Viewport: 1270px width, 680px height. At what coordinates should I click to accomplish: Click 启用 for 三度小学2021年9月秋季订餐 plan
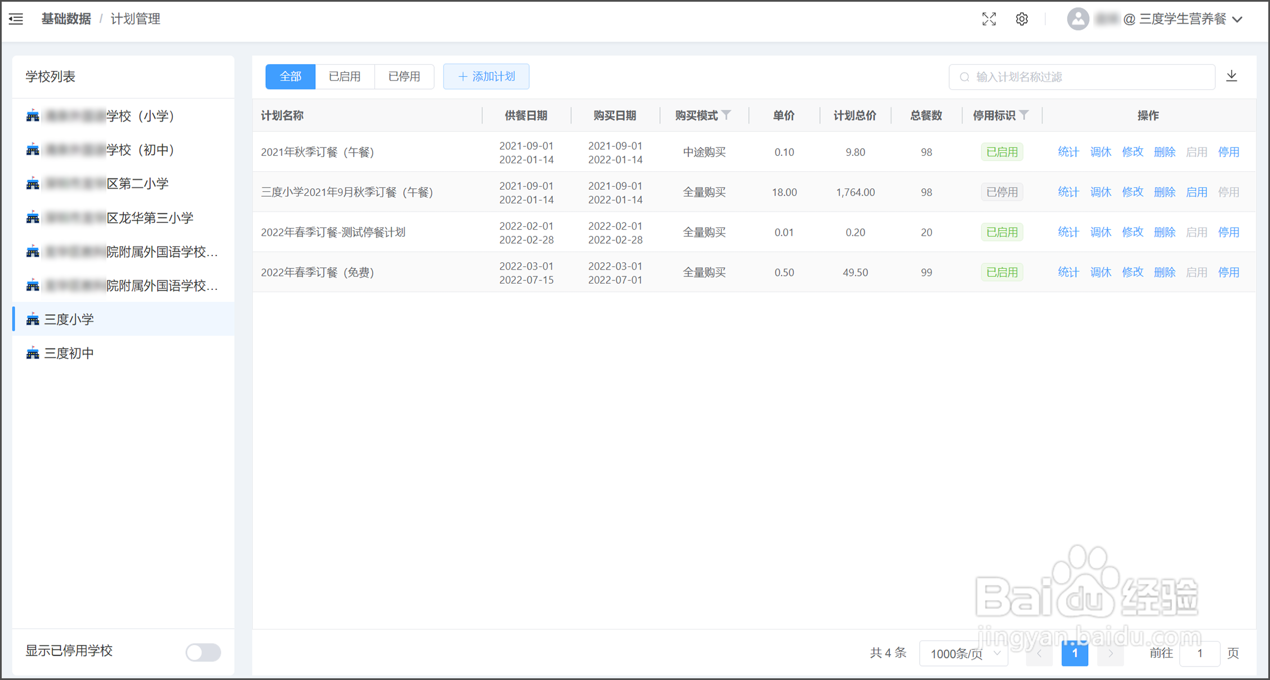[x=1196, y=192]
